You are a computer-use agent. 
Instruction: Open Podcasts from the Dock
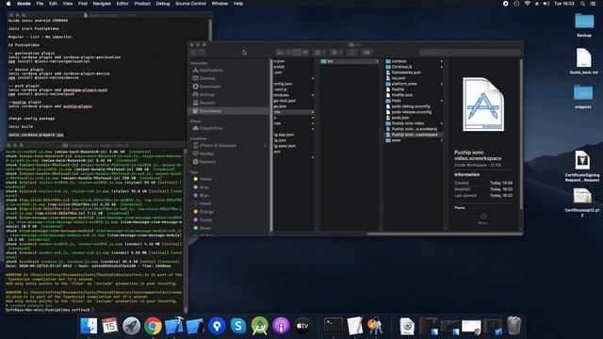(x=281, y=326)
